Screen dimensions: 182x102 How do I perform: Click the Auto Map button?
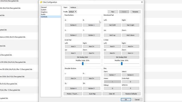(92, 94)
